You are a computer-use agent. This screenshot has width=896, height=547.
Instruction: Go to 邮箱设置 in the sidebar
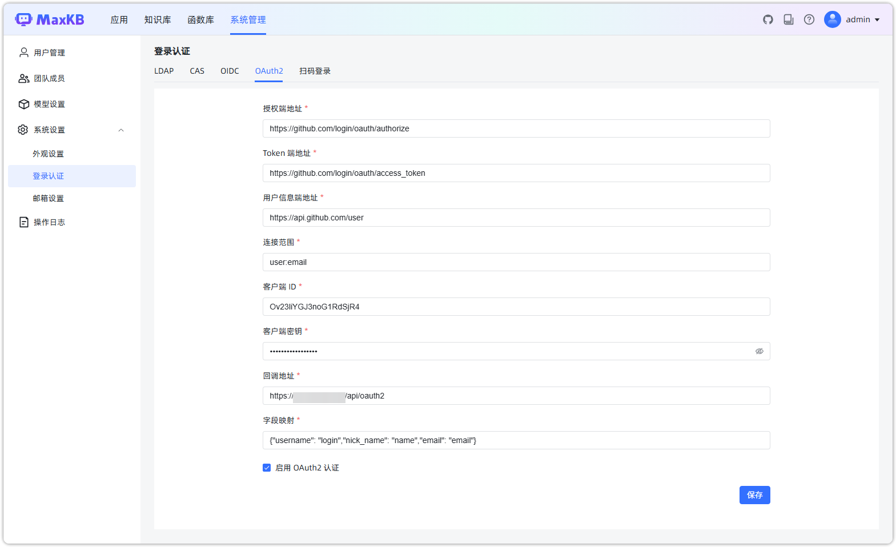[49, 198]
